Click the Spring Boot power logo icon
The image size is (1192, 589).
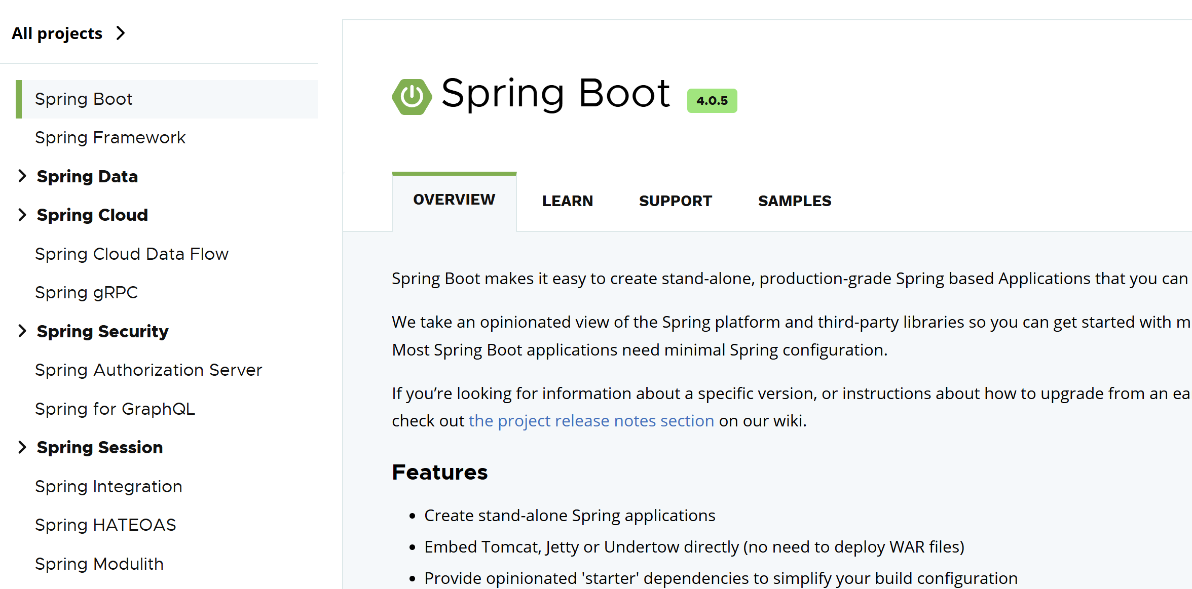[x=412, y=96]
